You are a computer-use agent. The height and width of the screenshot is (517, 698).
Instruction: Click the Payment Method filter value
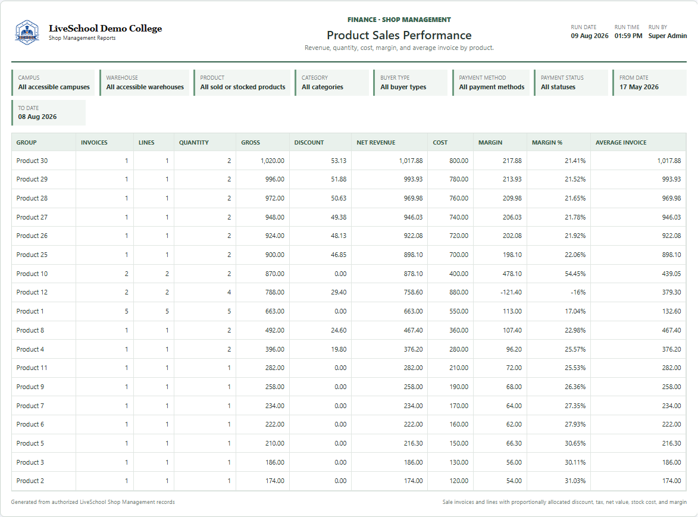pos(492,87)
